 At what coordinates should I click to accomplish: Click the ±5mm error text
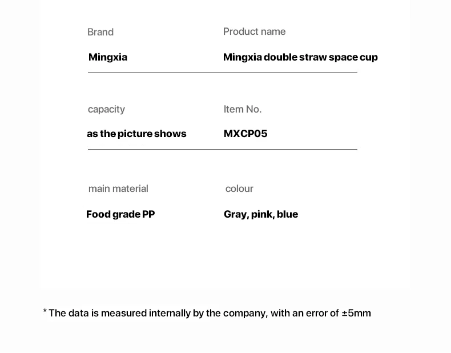click(356, 313)
